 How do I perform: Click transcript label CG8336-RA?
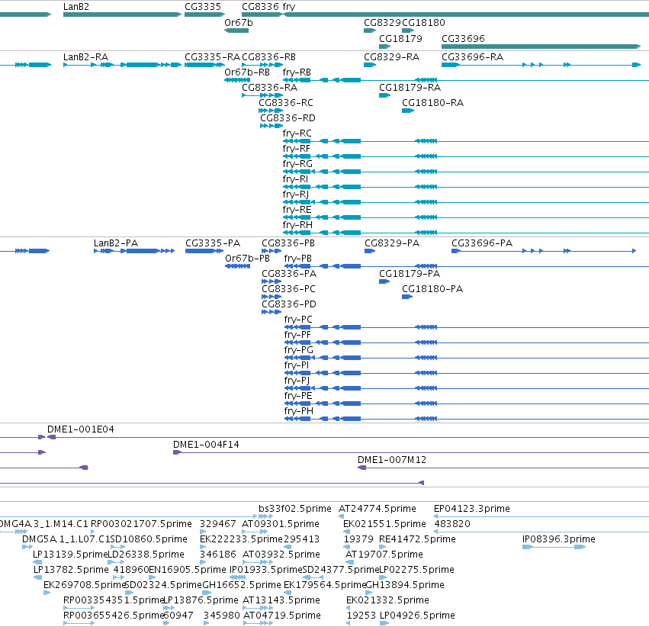click(x=269, y=87)
